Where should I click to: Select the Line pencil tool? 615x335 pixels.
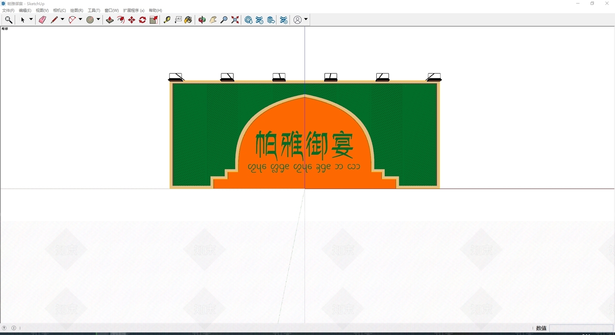coord(54,20)
